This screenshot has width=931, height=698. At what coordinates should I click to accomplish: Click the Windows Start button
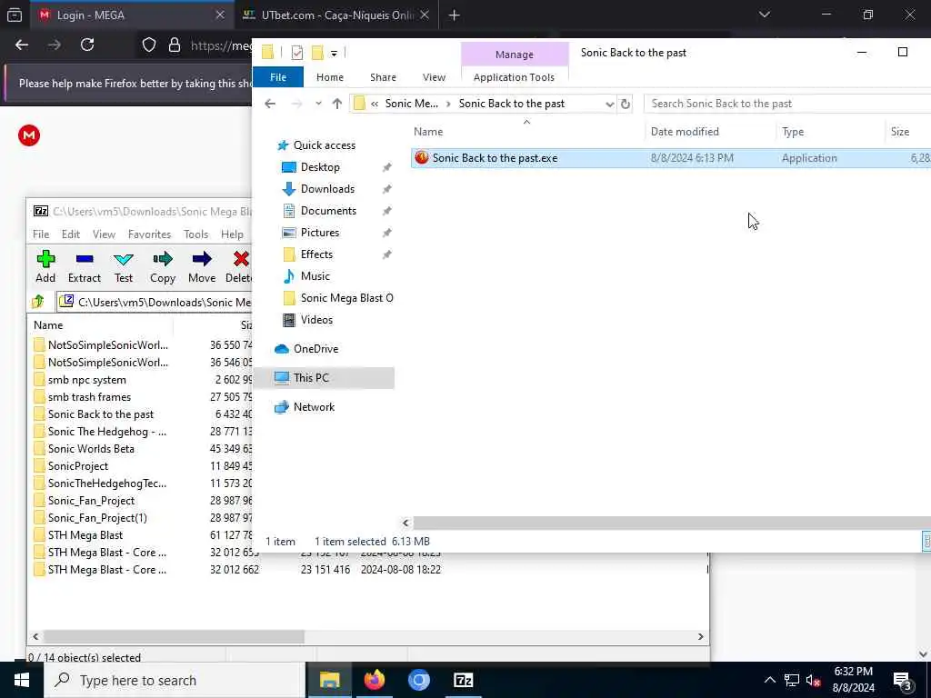click(22, 680)
